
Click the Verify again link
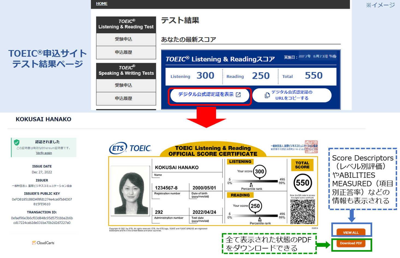pos(44,153)
